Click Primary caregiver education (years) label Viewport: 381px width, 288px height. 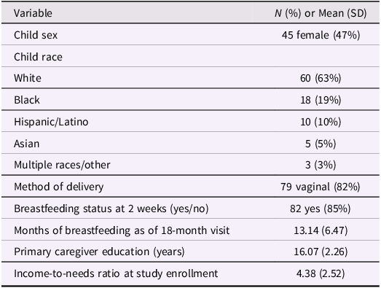tap(99, 252)
